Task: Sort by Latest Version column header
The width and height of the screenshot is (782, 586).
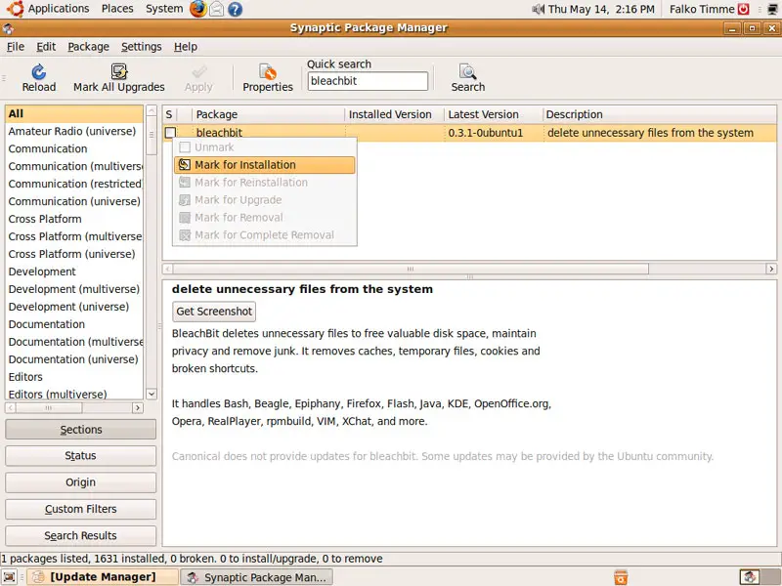Action: pos(494,114)
